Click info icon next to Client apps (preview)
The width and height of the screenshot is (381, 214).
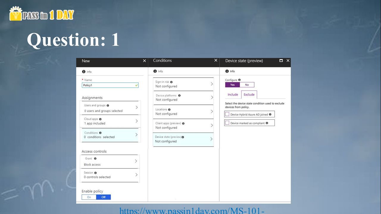[x=183, y=123]
